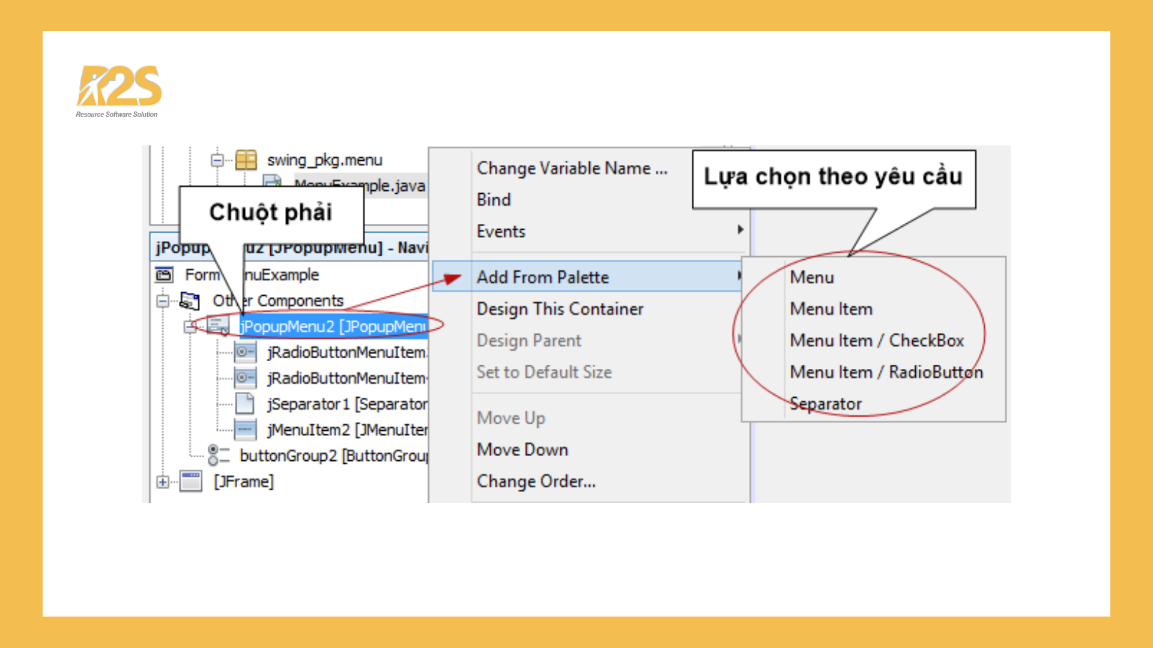
Task: Select Menu Item / RadioButton option
Action: (x=886, y=373)
